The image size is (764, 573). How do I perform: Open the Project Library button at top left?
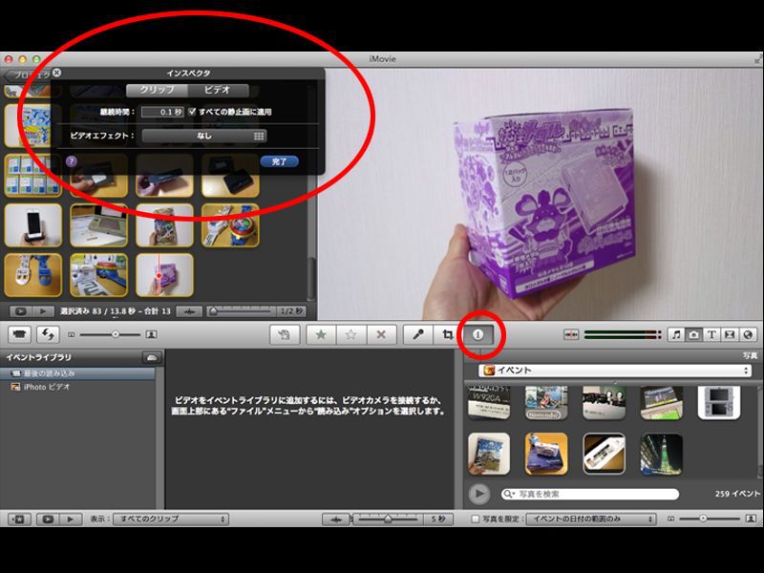click(x=28, y=75)
